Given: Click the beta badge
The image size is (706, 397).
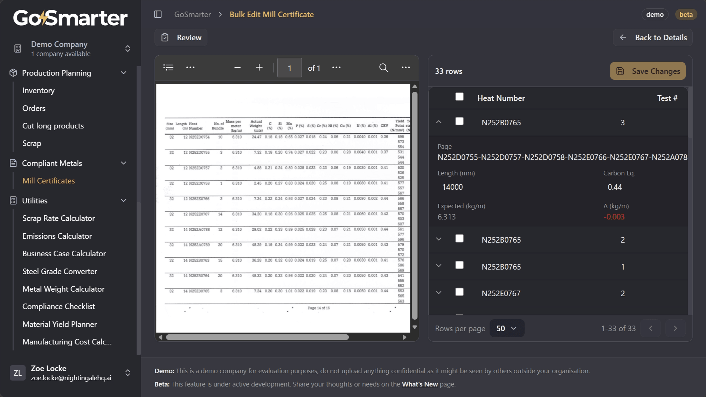Looking at the screenshot, I should tap(686, 14).
